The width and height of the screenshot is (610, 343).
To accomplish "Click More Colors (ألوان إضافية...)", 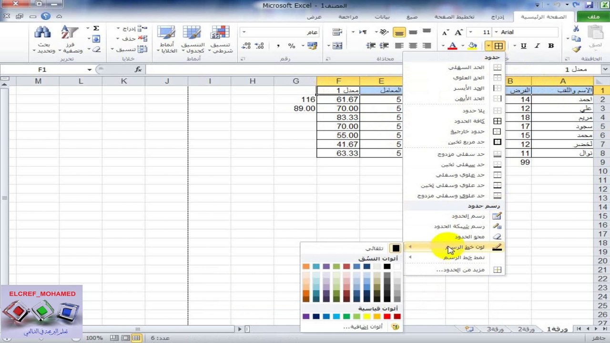I will pos(351,327).
